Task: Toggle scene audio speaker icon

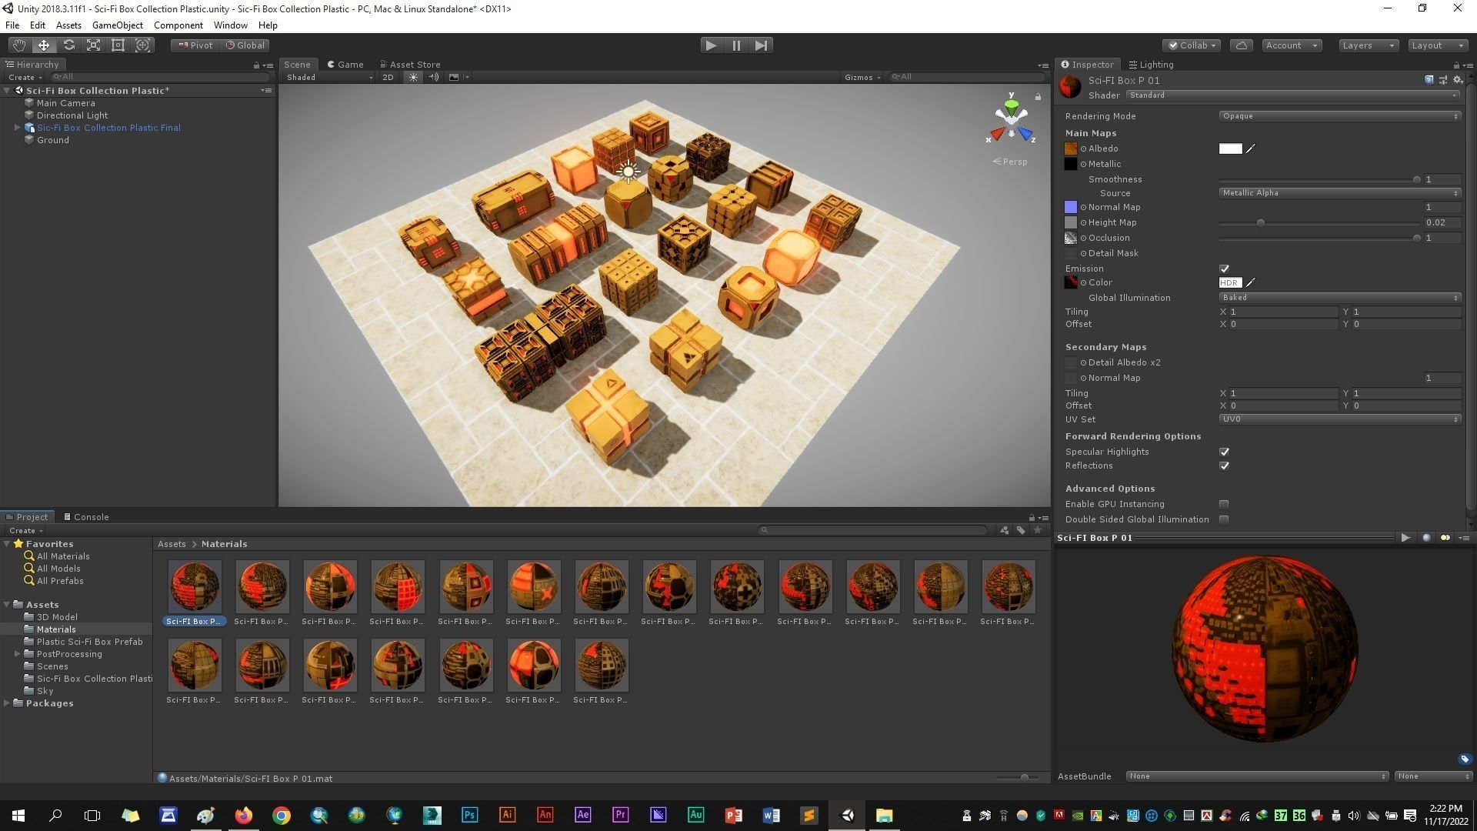Action: point(433,77)
